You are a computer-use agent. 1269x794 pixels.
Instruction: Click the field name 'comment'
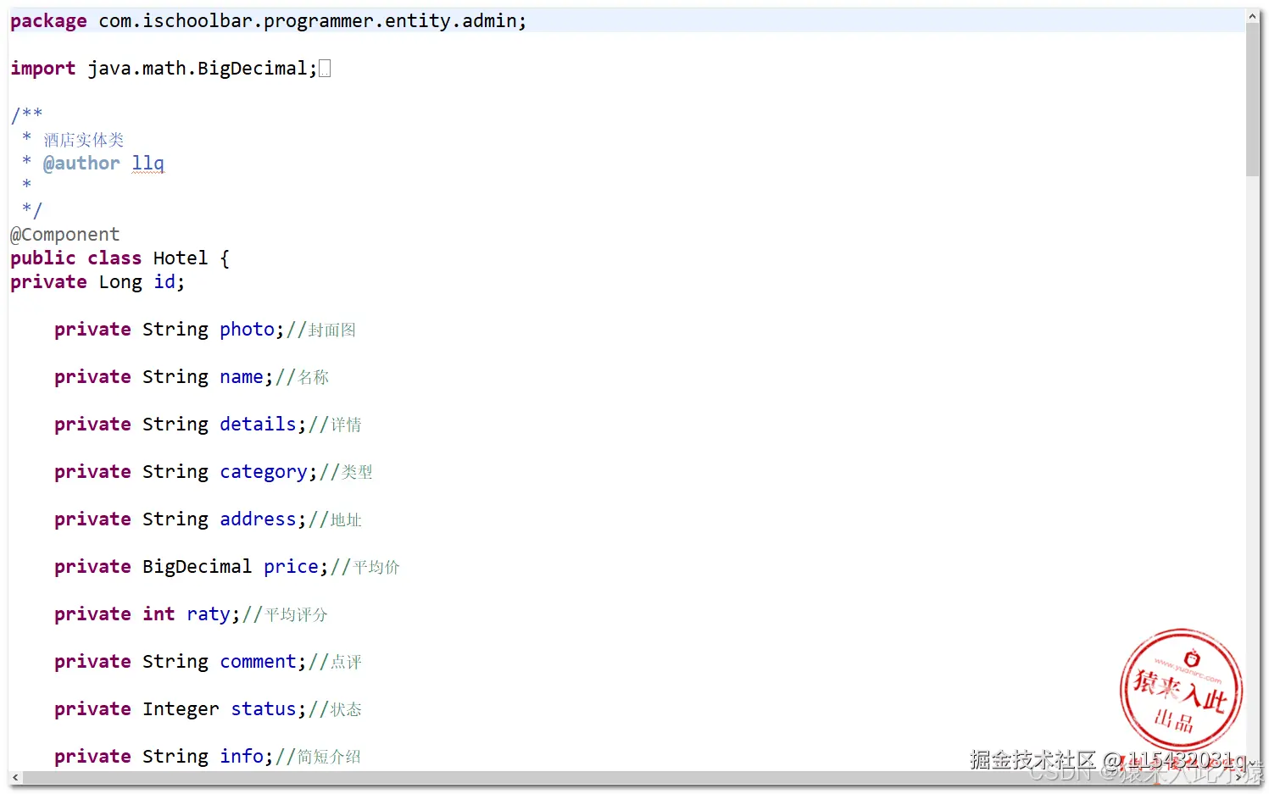[x=258, y=662]
